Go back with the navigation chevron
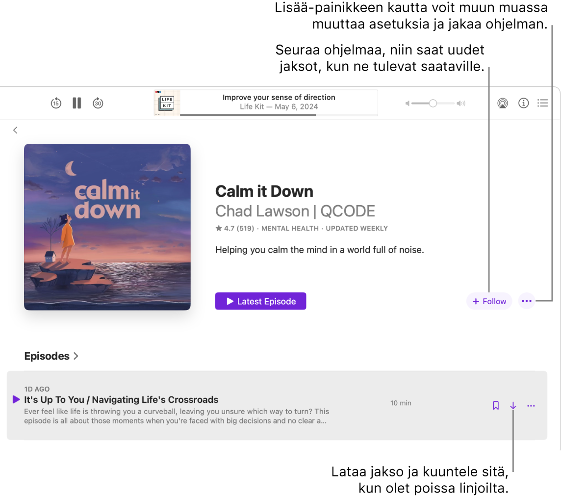Viewport: 561px width, 497px height. [x=15, y=130]
